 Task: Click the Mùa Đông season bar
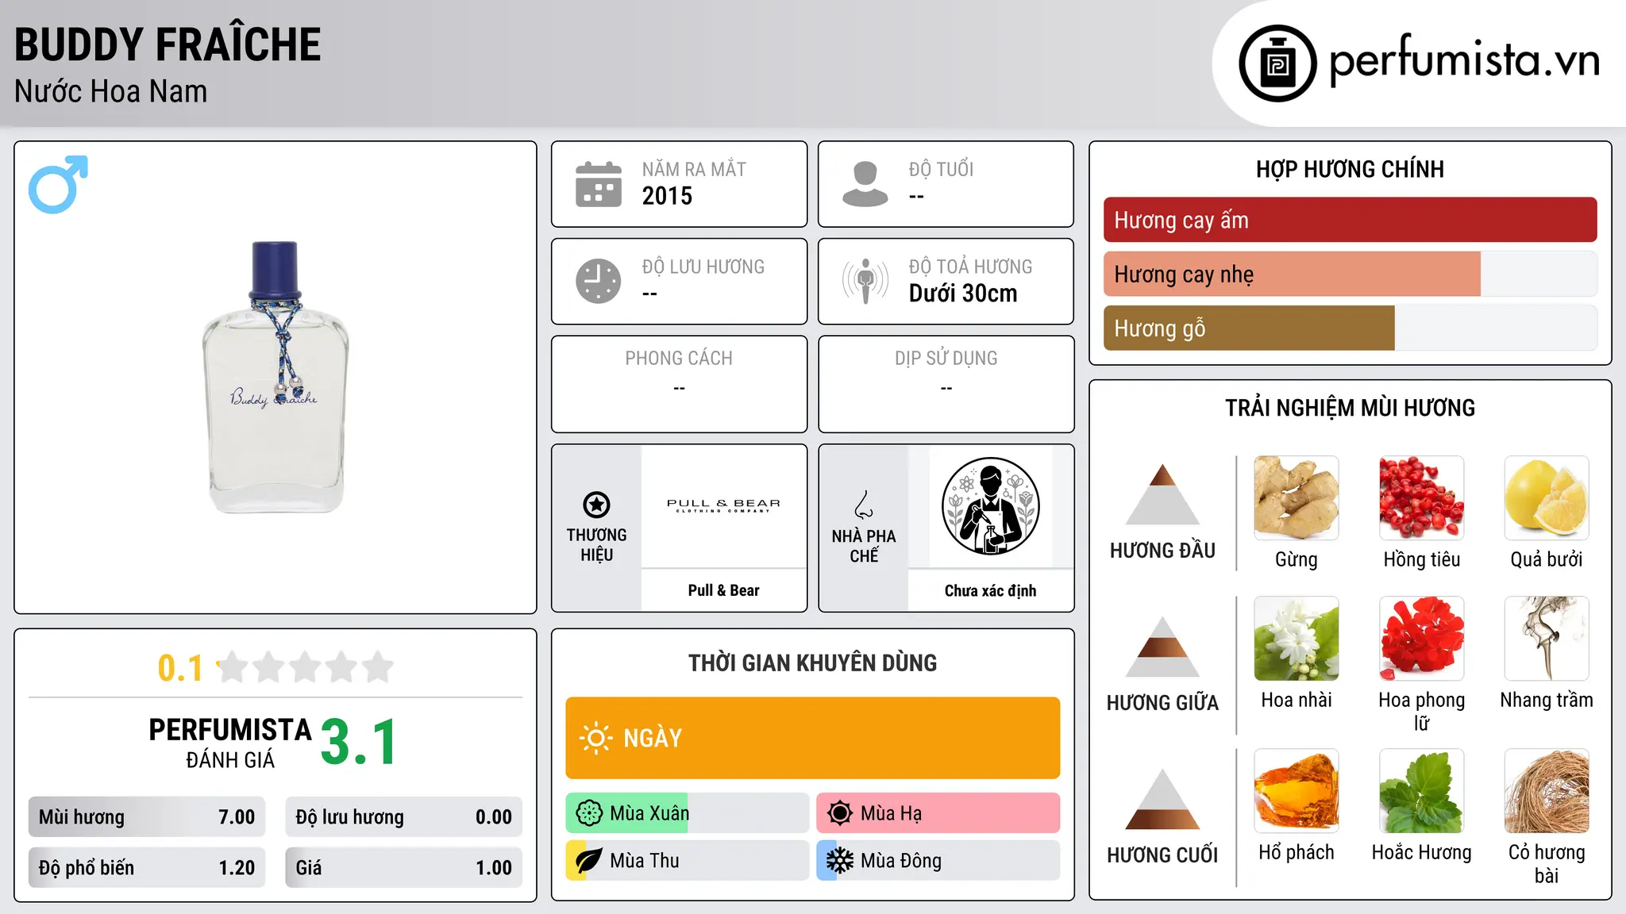938,861
